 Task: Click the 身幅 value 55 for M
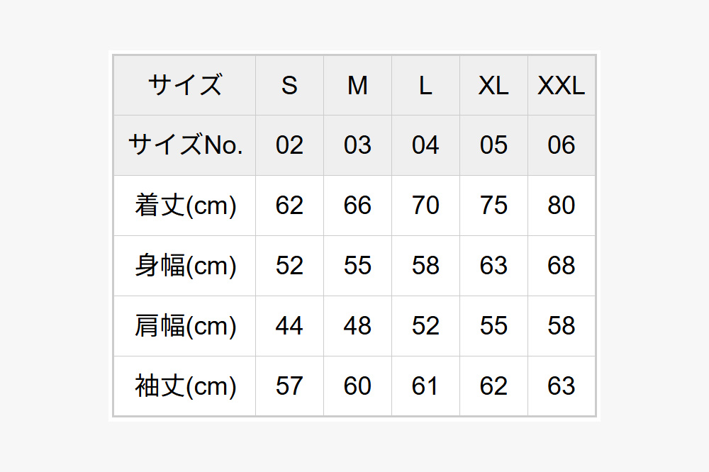pos(357,266)
